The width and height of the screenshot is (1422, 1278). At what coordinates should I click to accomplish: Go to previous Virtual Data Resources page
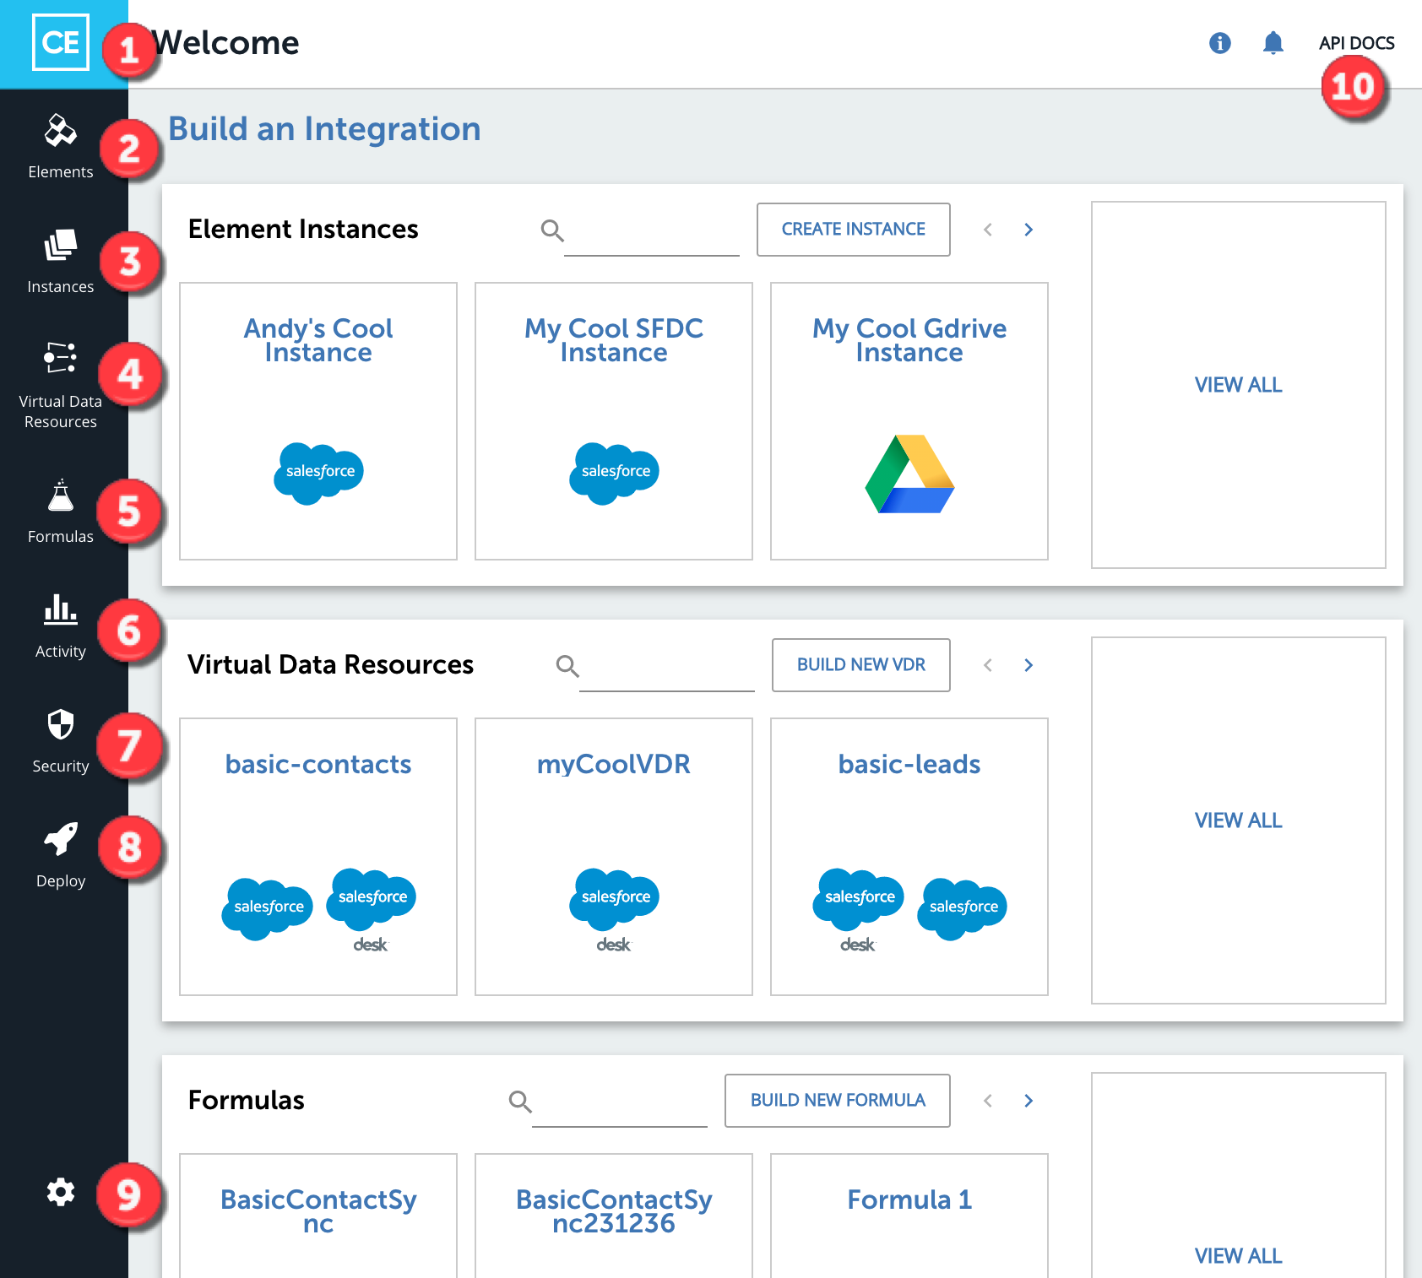(988, 665)
